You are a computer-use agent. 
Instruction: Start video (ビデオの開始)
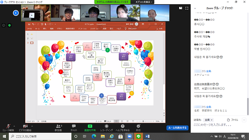click(25, 126)
